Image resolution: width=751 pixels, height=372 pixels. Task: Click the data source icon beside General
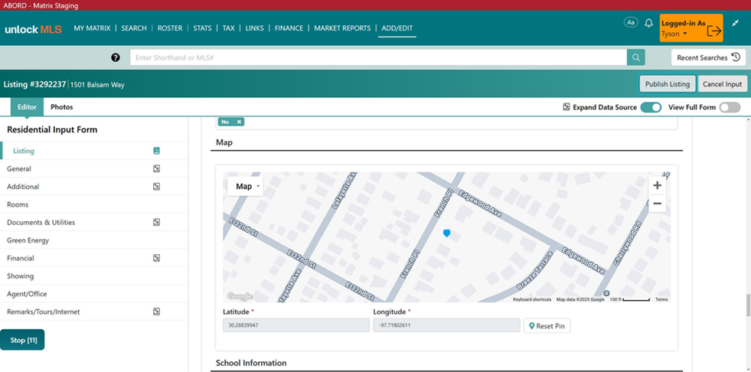click(157, 168)
